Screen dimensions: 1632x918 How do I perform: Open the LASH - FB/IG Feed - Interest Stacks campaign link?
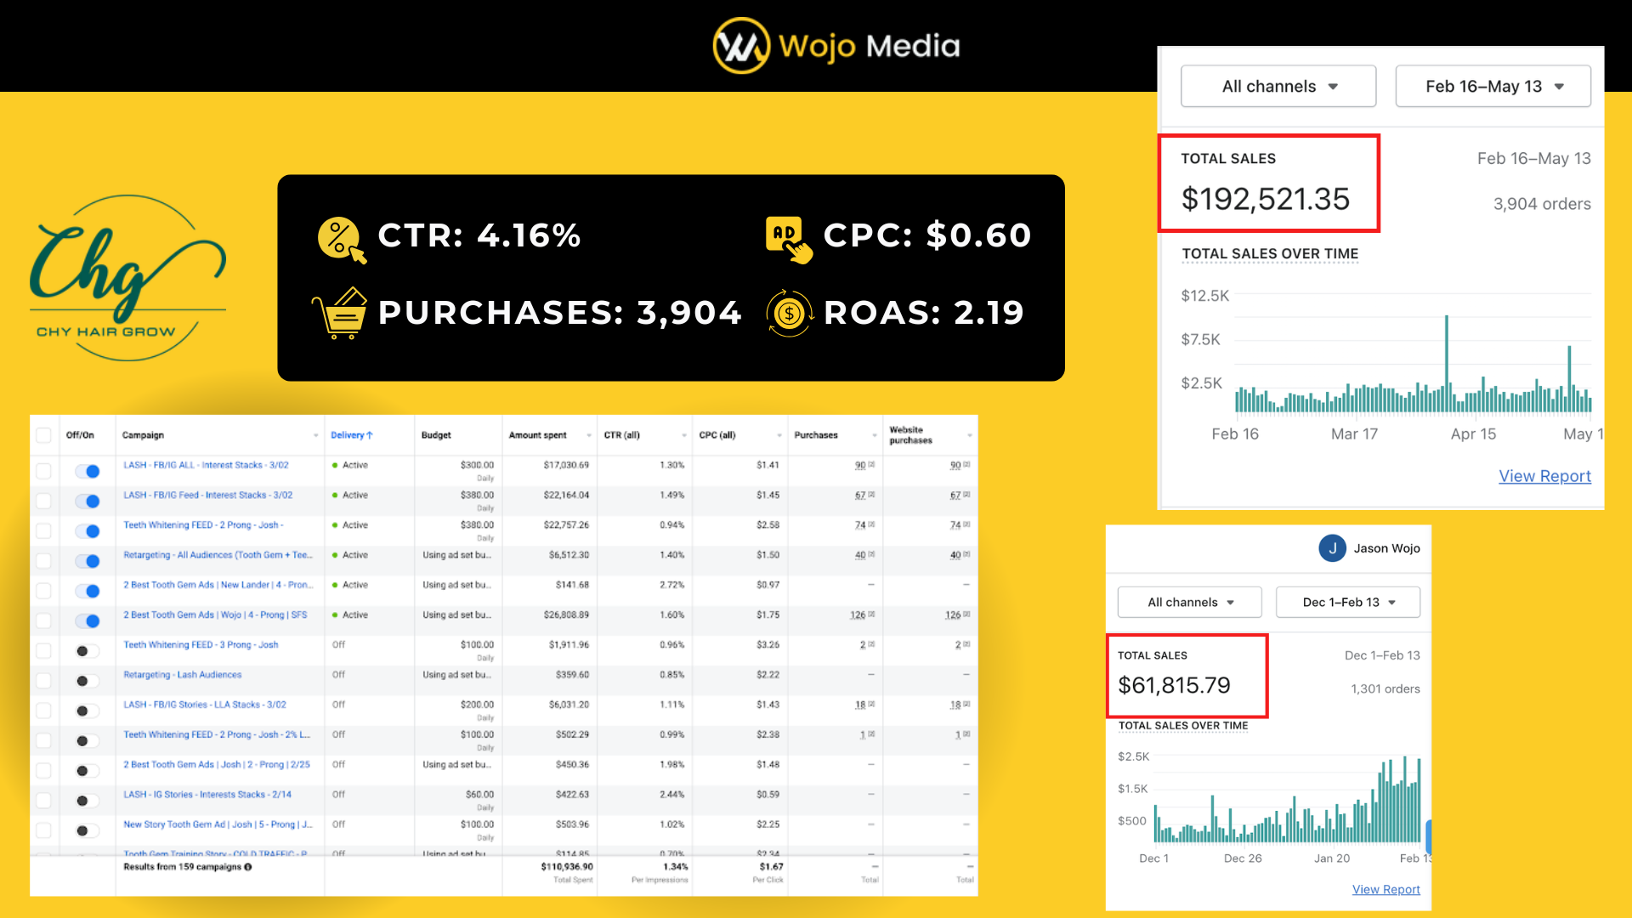[207, 495]
